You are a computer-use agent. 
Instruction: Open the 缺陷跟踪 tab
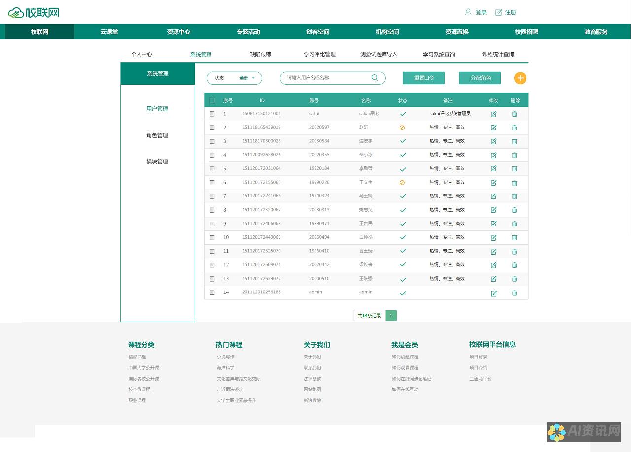click(260, 54)
